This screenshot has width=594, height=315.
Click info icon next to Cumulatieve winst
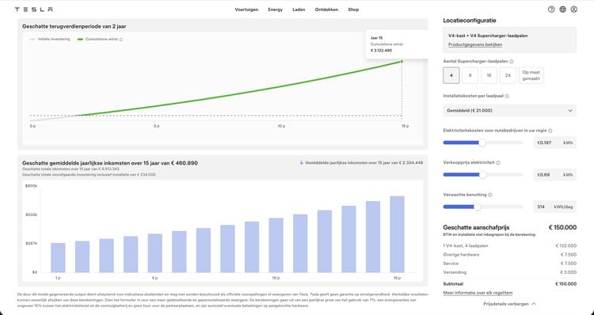click(121, 40)
